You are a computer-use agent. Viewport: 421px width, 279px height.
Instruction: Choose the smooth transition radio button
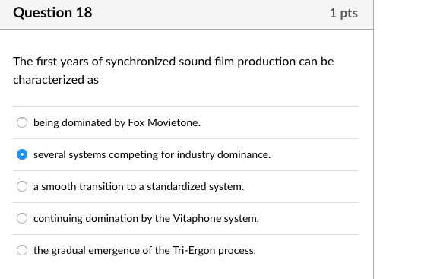tap(22, 186)
